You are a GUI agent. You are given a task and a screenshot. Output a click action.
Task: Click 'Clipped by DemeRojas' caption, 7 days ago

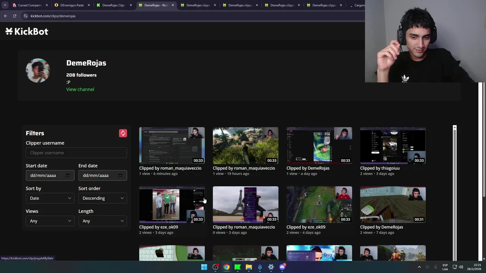[x=382, y=227]
